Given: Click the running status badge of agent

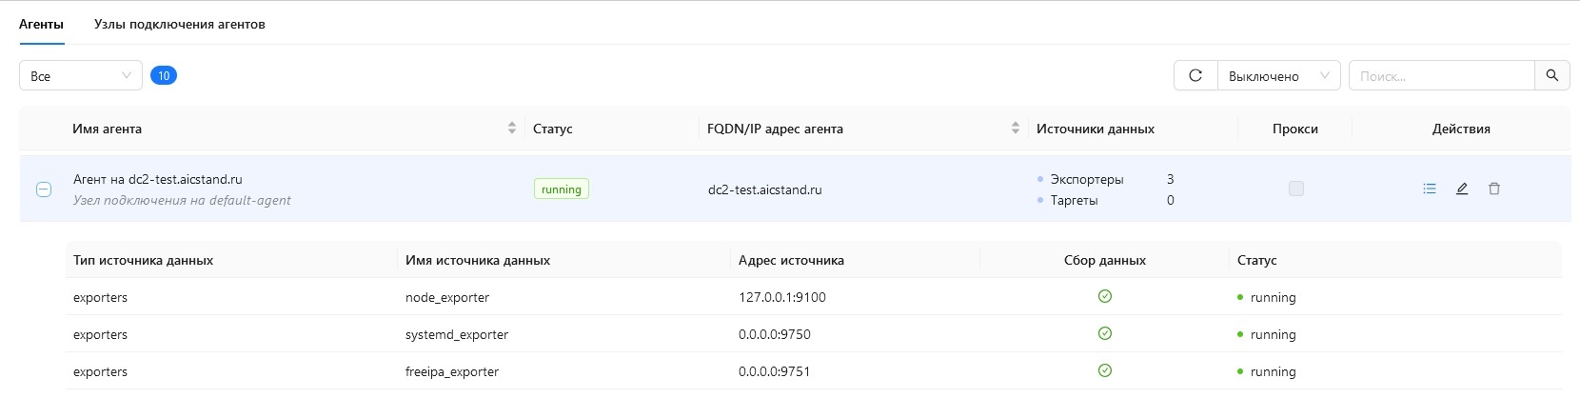Looking at the screenshot, I should [561, 189].
